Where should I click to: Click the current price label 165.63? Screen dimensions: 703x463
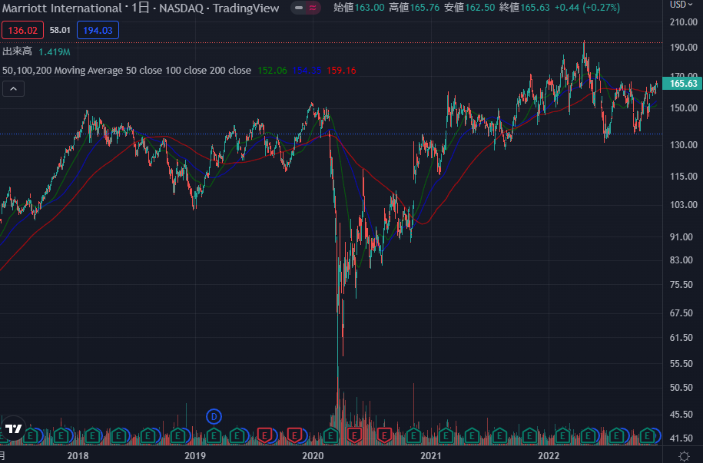pos(683,84)
